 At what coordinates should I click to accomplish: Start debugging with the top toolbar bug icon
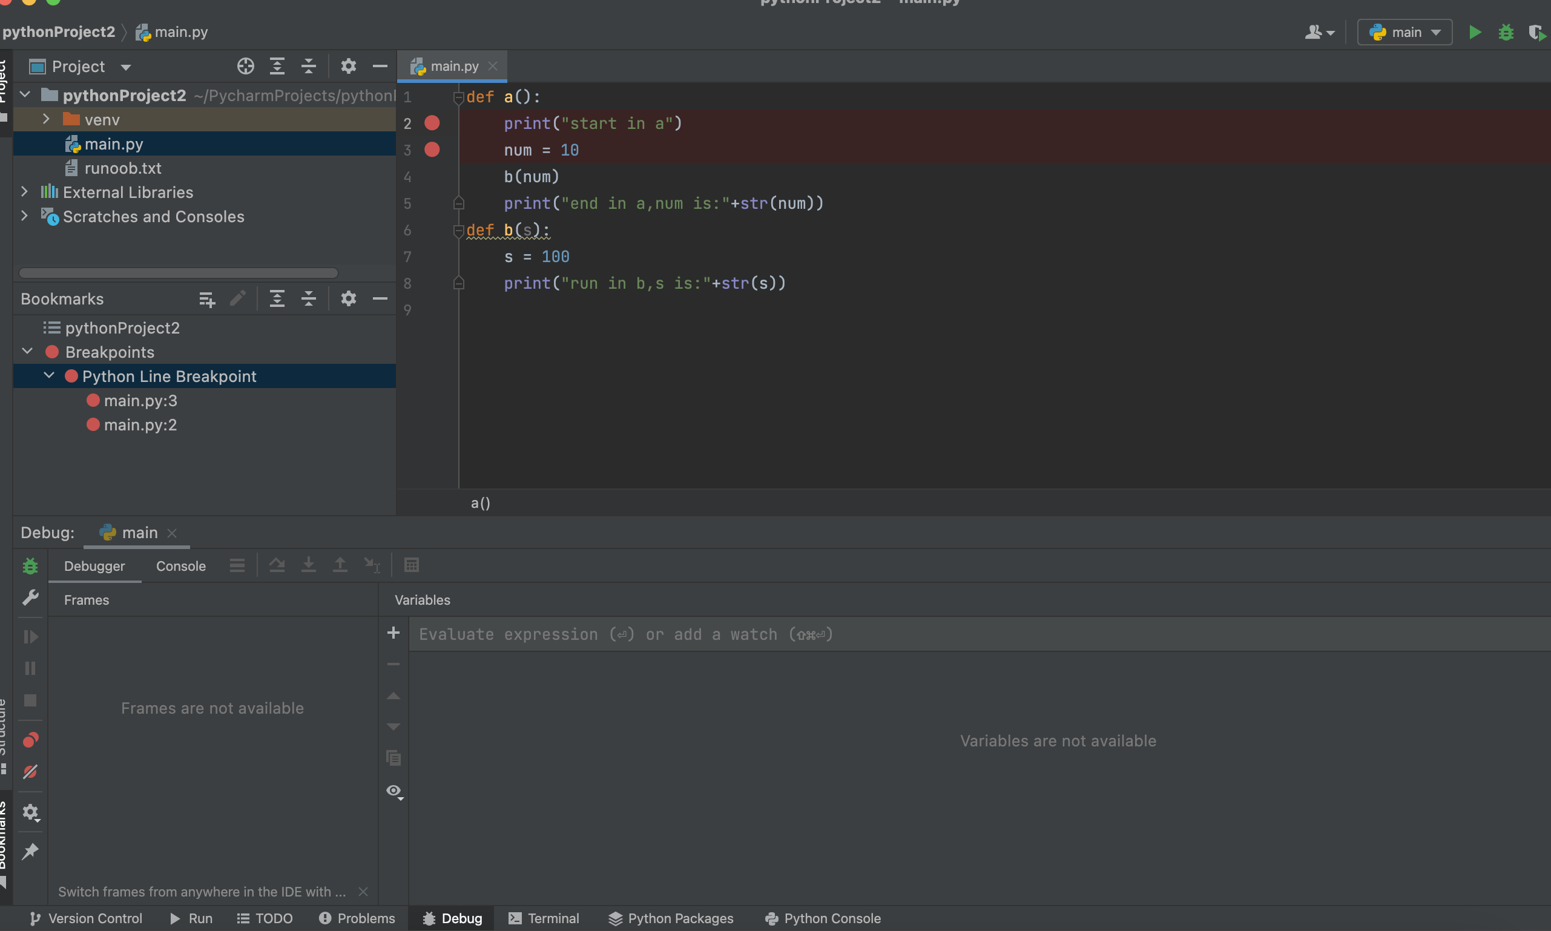[x=1506, y=32]
